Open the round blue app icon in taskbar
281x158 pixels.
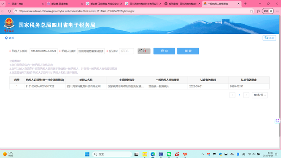pos(161,154)
